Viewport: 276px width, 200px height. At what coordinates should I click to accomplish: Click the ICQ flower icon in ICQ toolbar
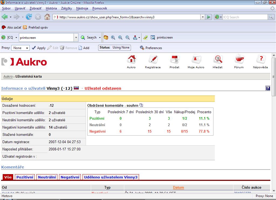click(x=3, y=37)
